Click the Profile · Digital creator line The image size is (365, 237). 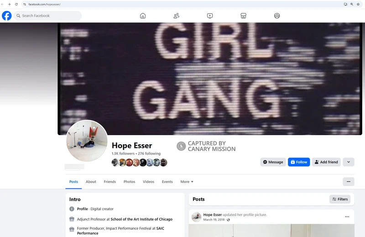pyautogui.click(x=95, y=209)
